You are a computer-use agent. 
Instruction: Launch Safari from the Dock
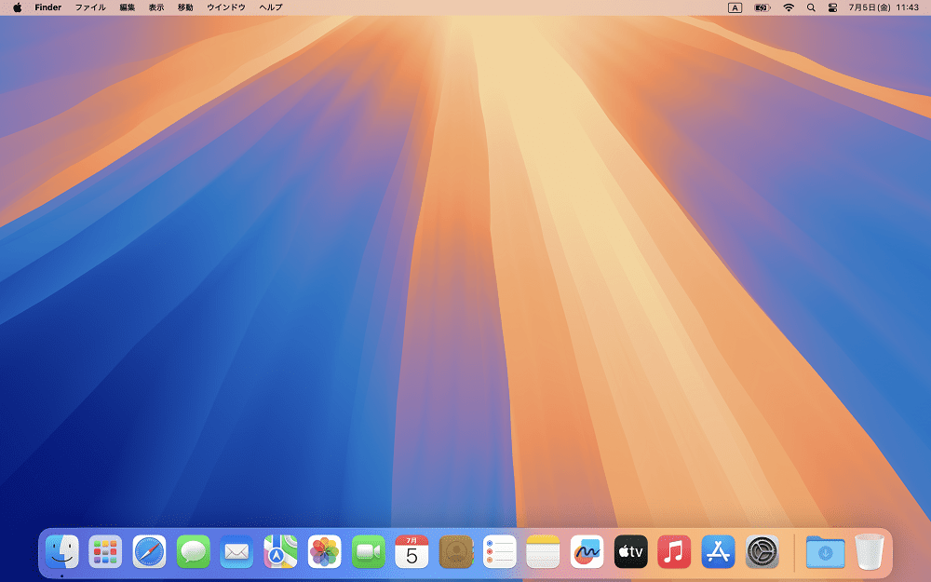(x=149, y=551)
